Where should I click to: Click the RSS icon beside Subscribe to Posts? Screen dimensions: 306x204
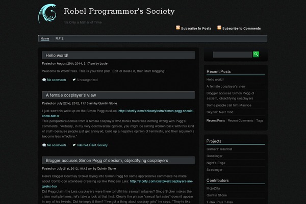coord(178,28)
